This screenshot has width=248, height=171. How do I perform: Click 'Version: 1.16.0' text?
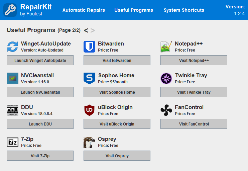tap(35, 82)
